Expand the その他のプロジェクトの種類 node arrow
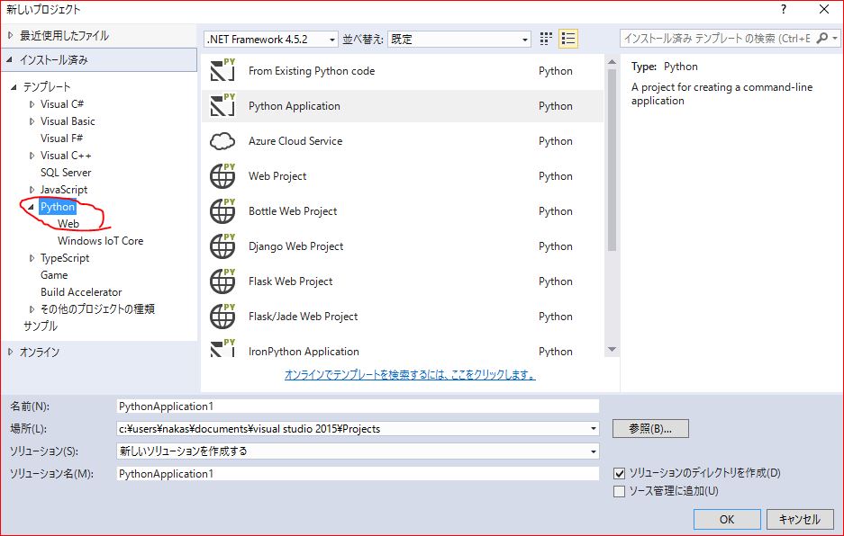This screenshot has width=844, height=536. [x=32, y=309]
